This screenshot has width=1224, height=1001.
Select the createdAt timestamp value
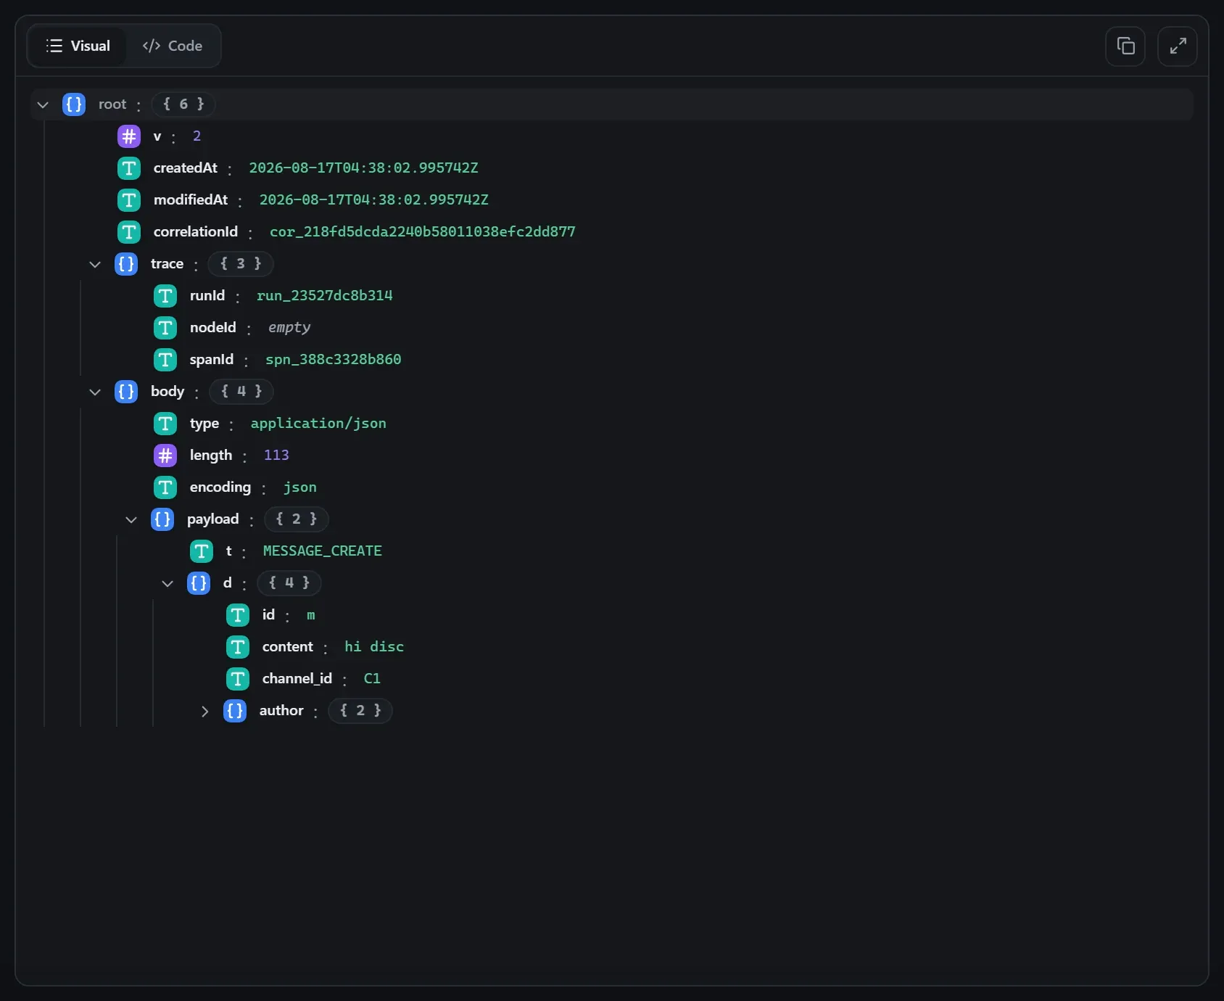(364, 168)
